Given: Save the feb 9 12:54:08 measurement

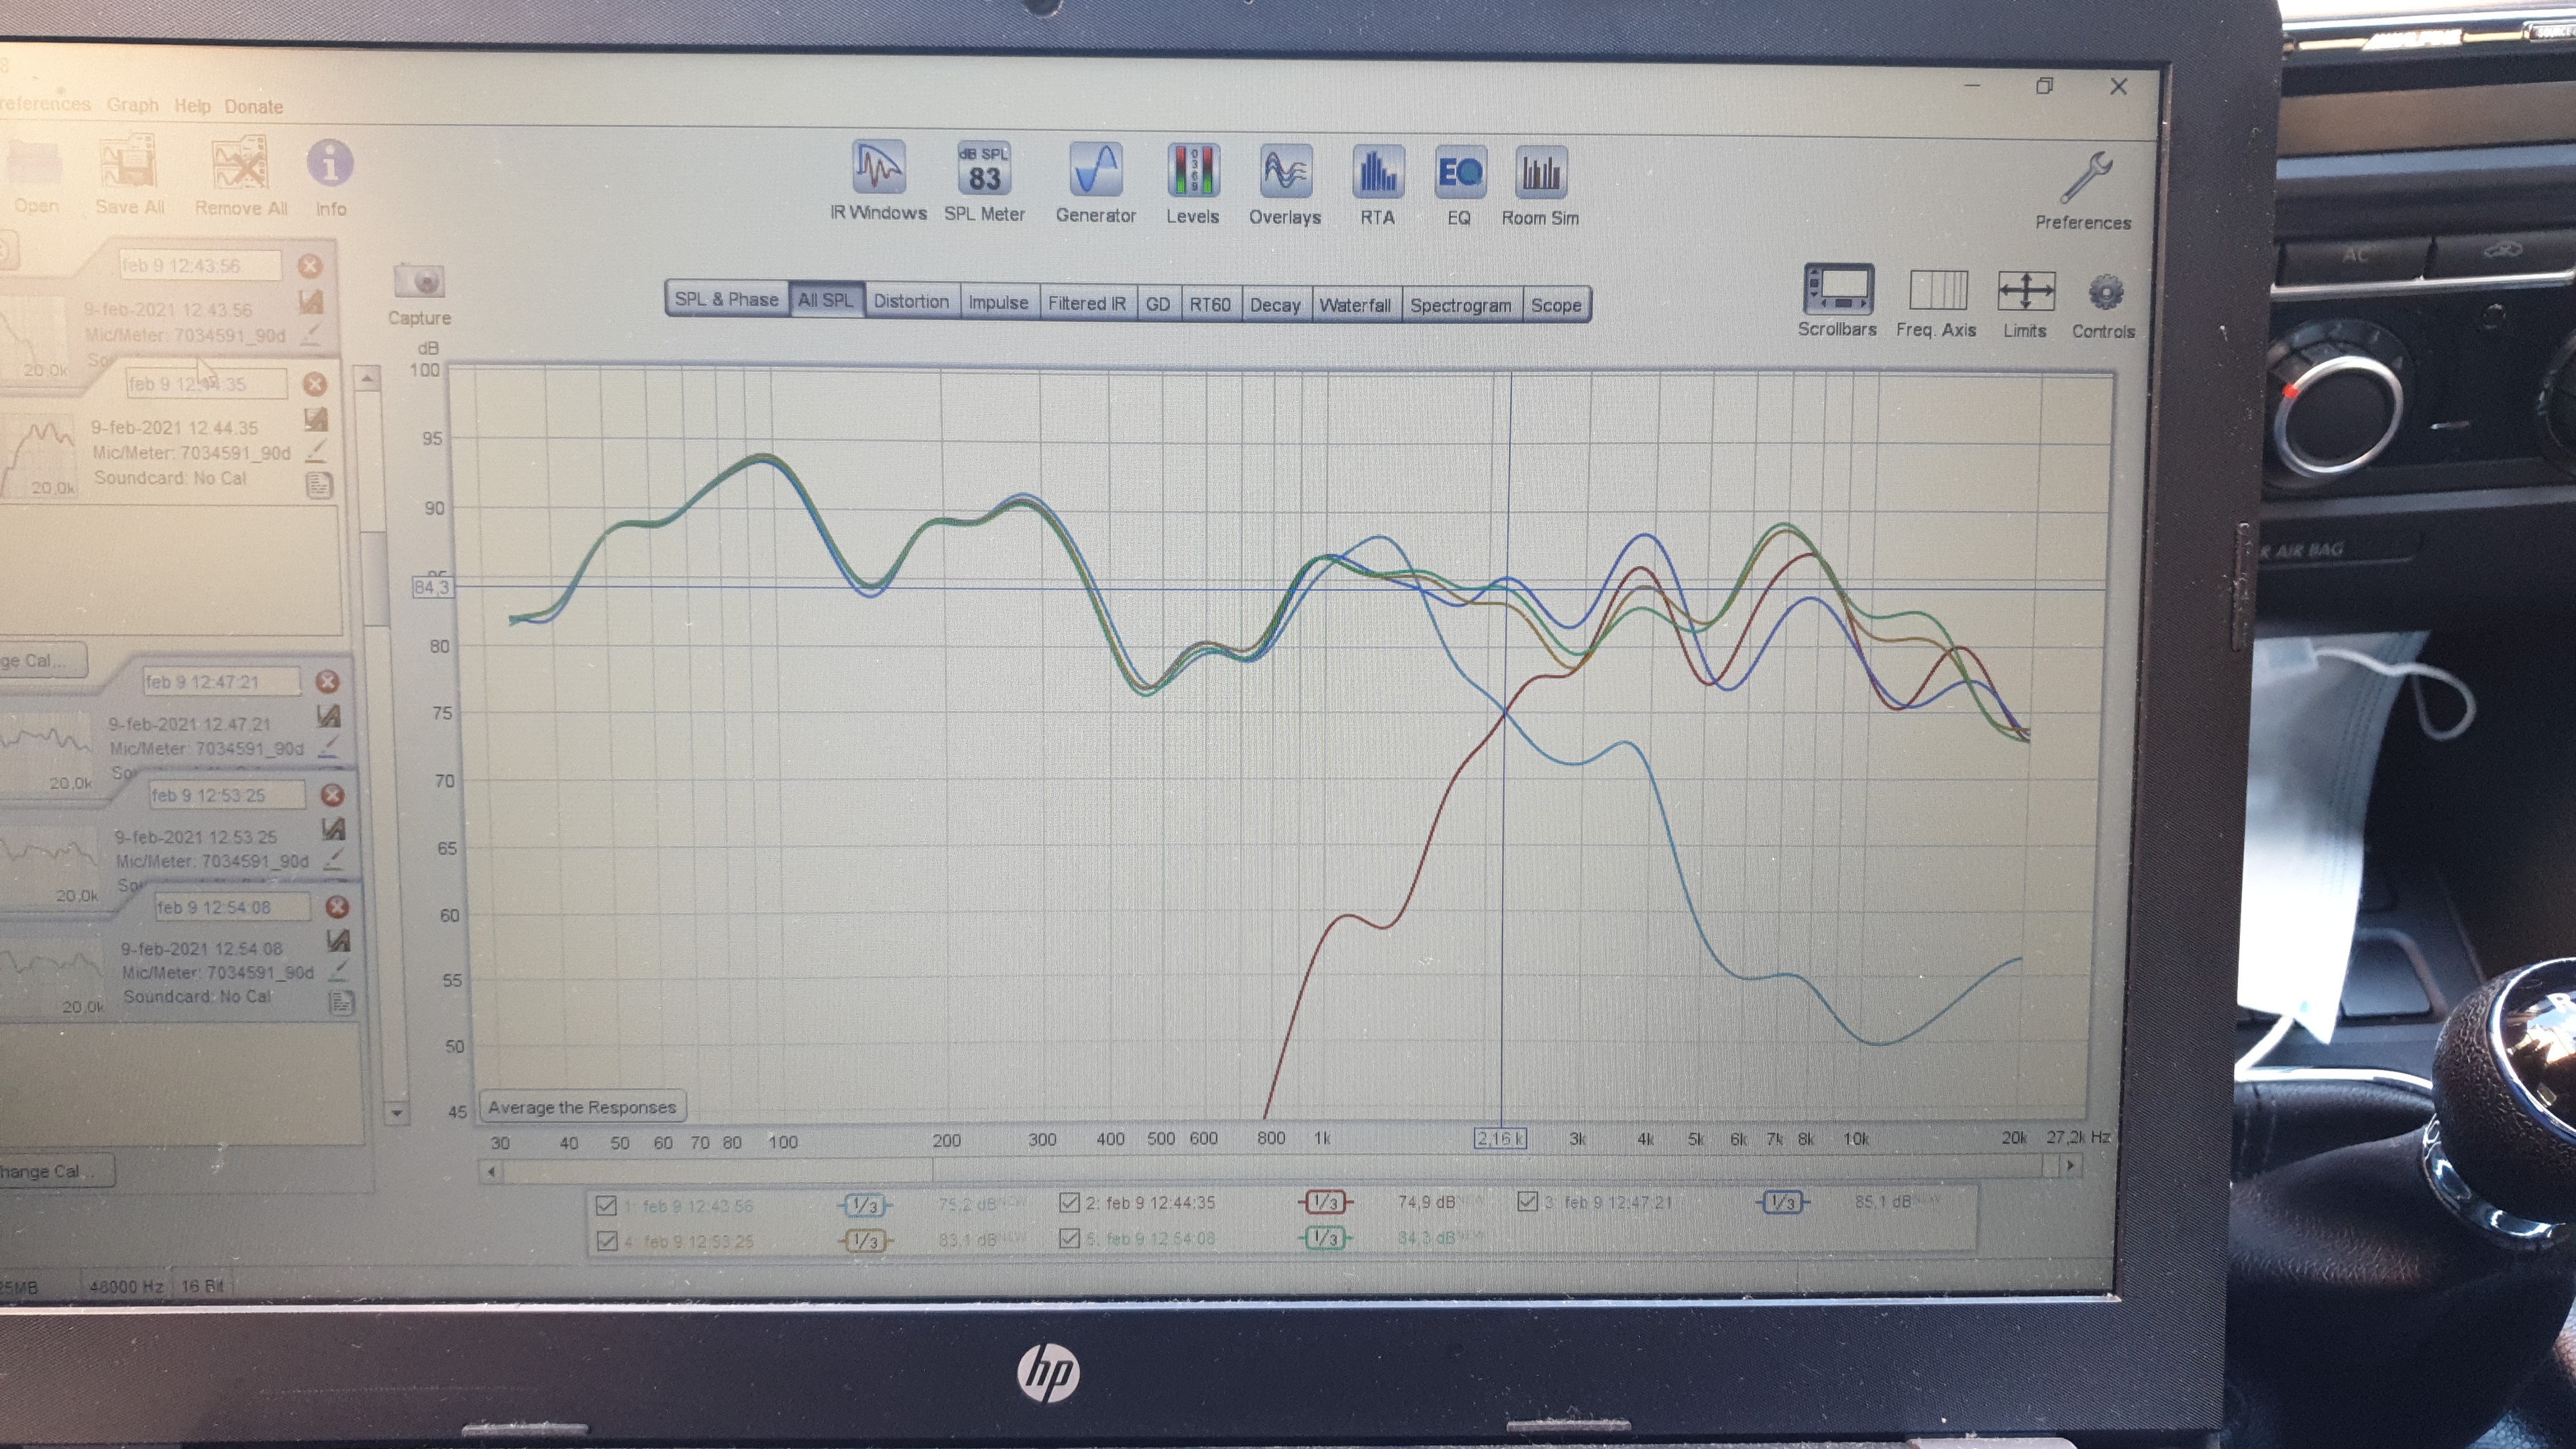Looking at the screenshot, I should point(338,940).
